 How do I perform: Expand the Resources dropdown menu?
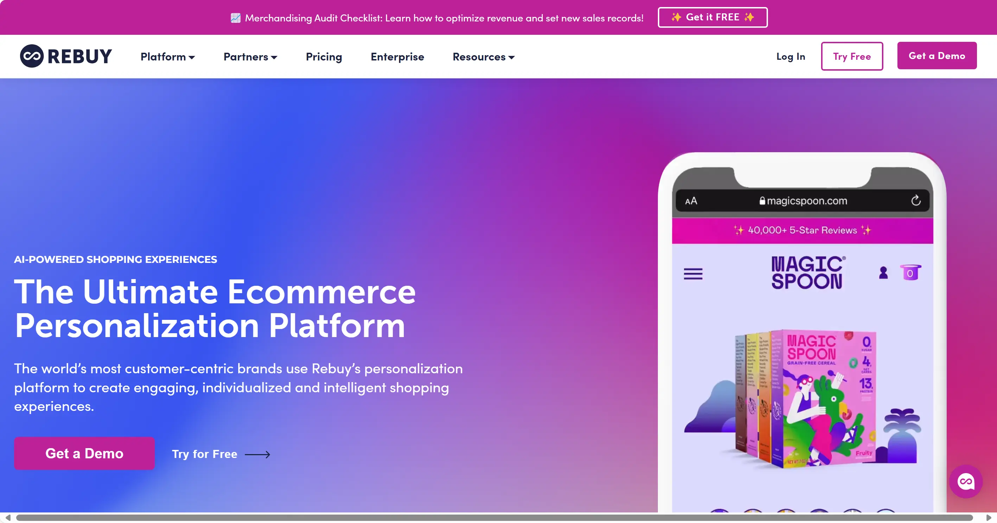point(483,57)
